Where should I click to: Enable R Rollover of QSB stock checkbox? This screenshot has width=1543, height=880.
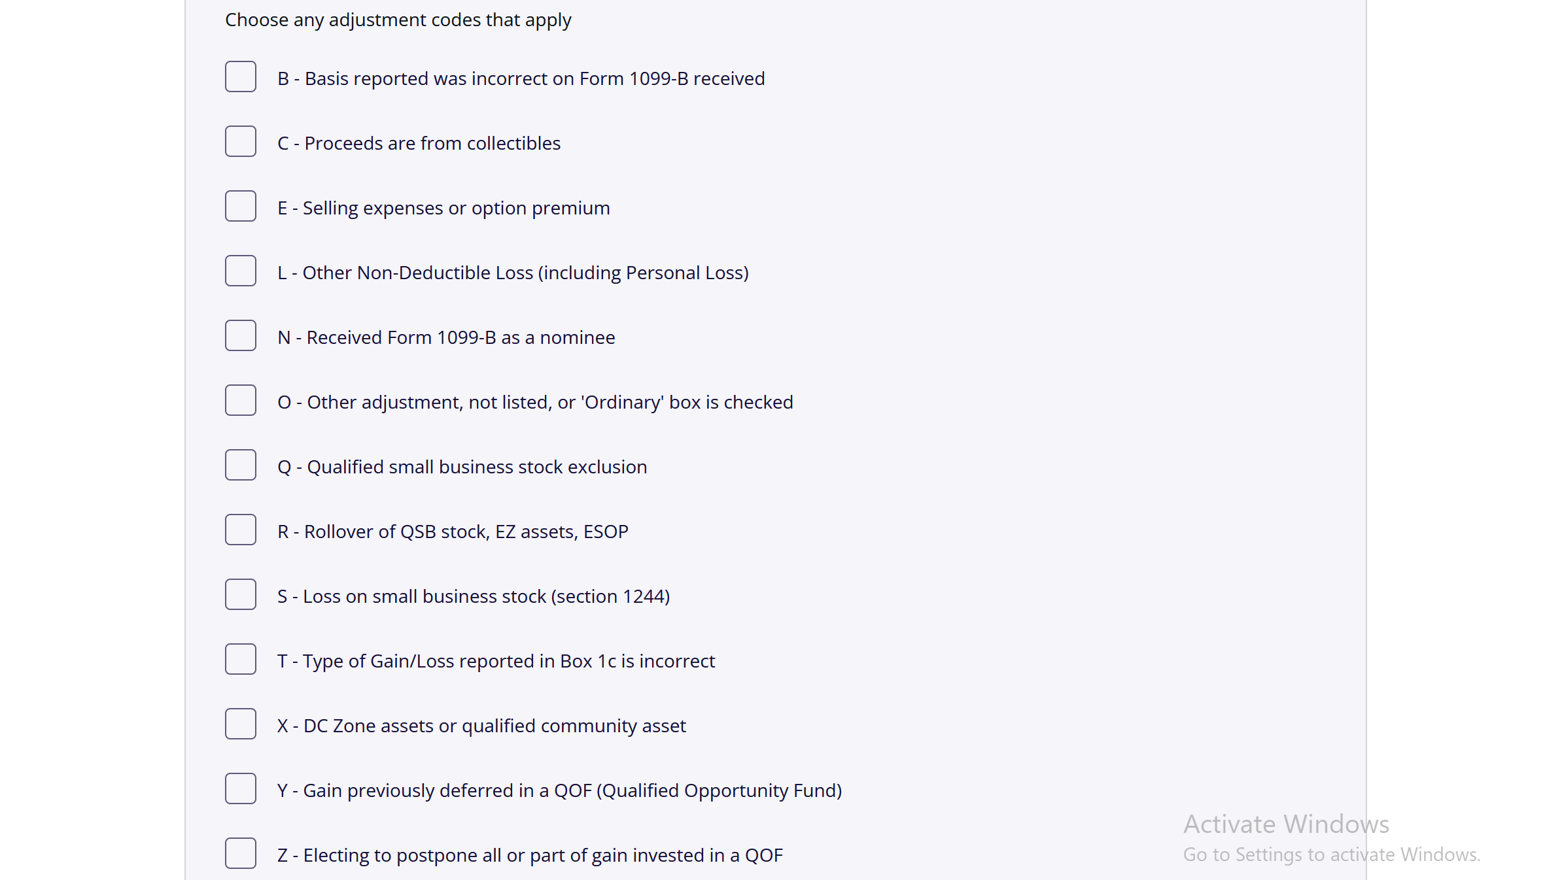click(x=240, y=530)
